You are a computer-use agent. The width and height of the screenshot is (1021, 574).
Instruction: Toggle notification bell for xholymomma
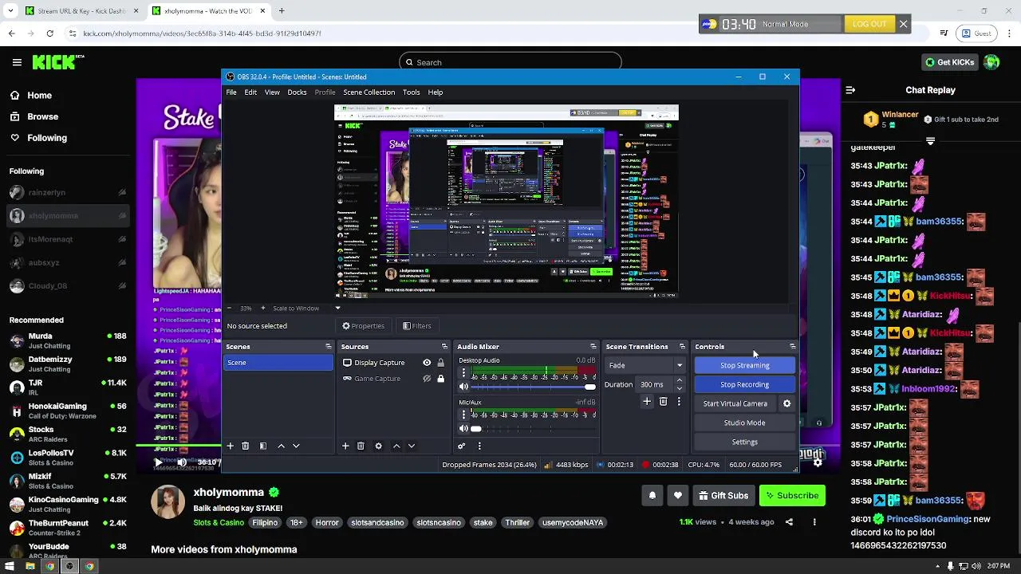coord(652,496)
